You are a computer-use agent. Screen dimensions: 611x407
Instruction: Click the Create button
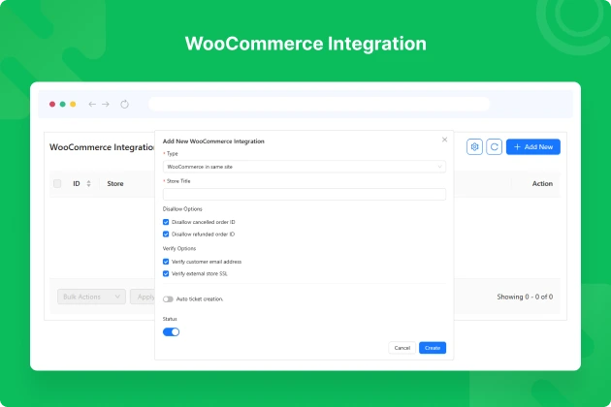[433, 348]
